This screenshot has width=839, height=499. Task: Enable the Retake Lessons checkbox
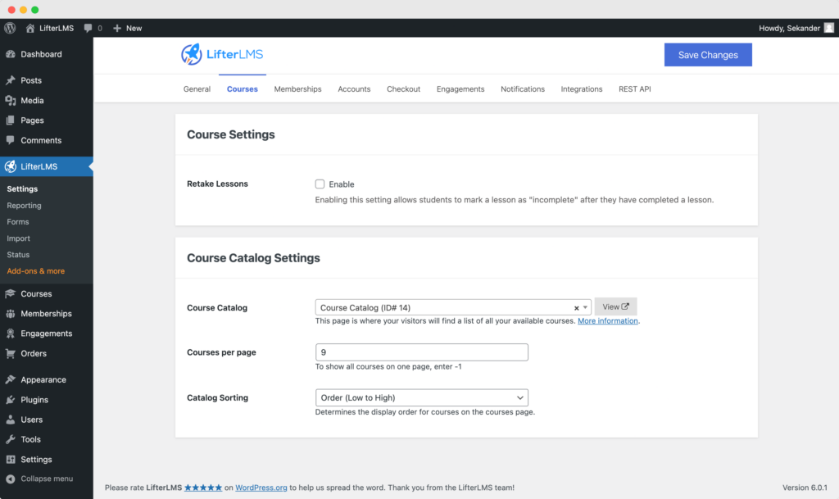point(320,184)
